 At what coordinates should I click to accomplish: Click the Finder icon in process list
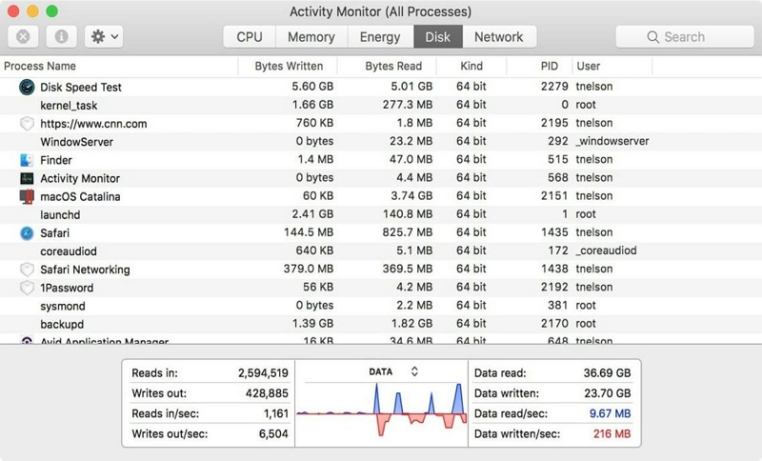[x=27, y=160]
